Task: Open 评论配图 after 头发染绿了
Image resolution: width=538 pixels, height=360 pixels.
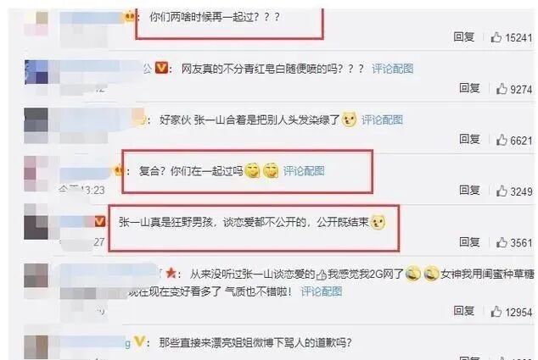Action: [x=382, y=120]
